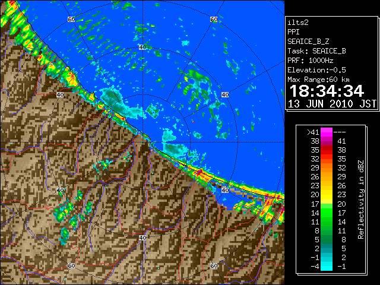The image size is (380, 285).
Task: Click the 40 km ring label due south
Action: pyautogui.click(x=142, y=237)
